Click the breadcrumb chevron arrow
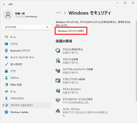The height and width of the screenshot is (123, 137). coord(65,13)
